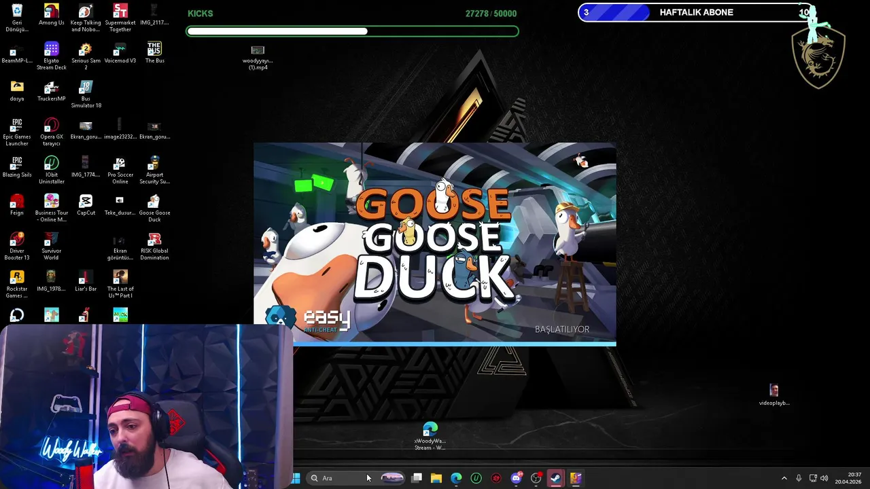This screenshot has width=870, height=489.
Task: Open the Windows Start menu
Action: pos(296,478)
